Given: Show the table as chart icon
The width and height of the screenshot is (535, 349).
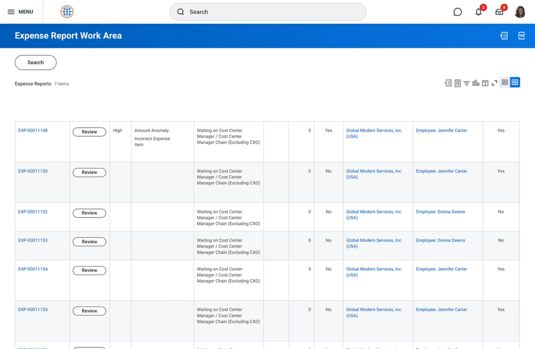Looking at the screenshot, I should coord(476,83).
